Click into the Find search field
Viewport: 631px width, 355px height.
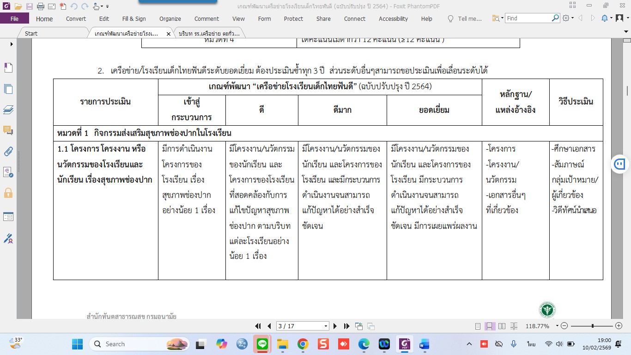pos(528,18)
